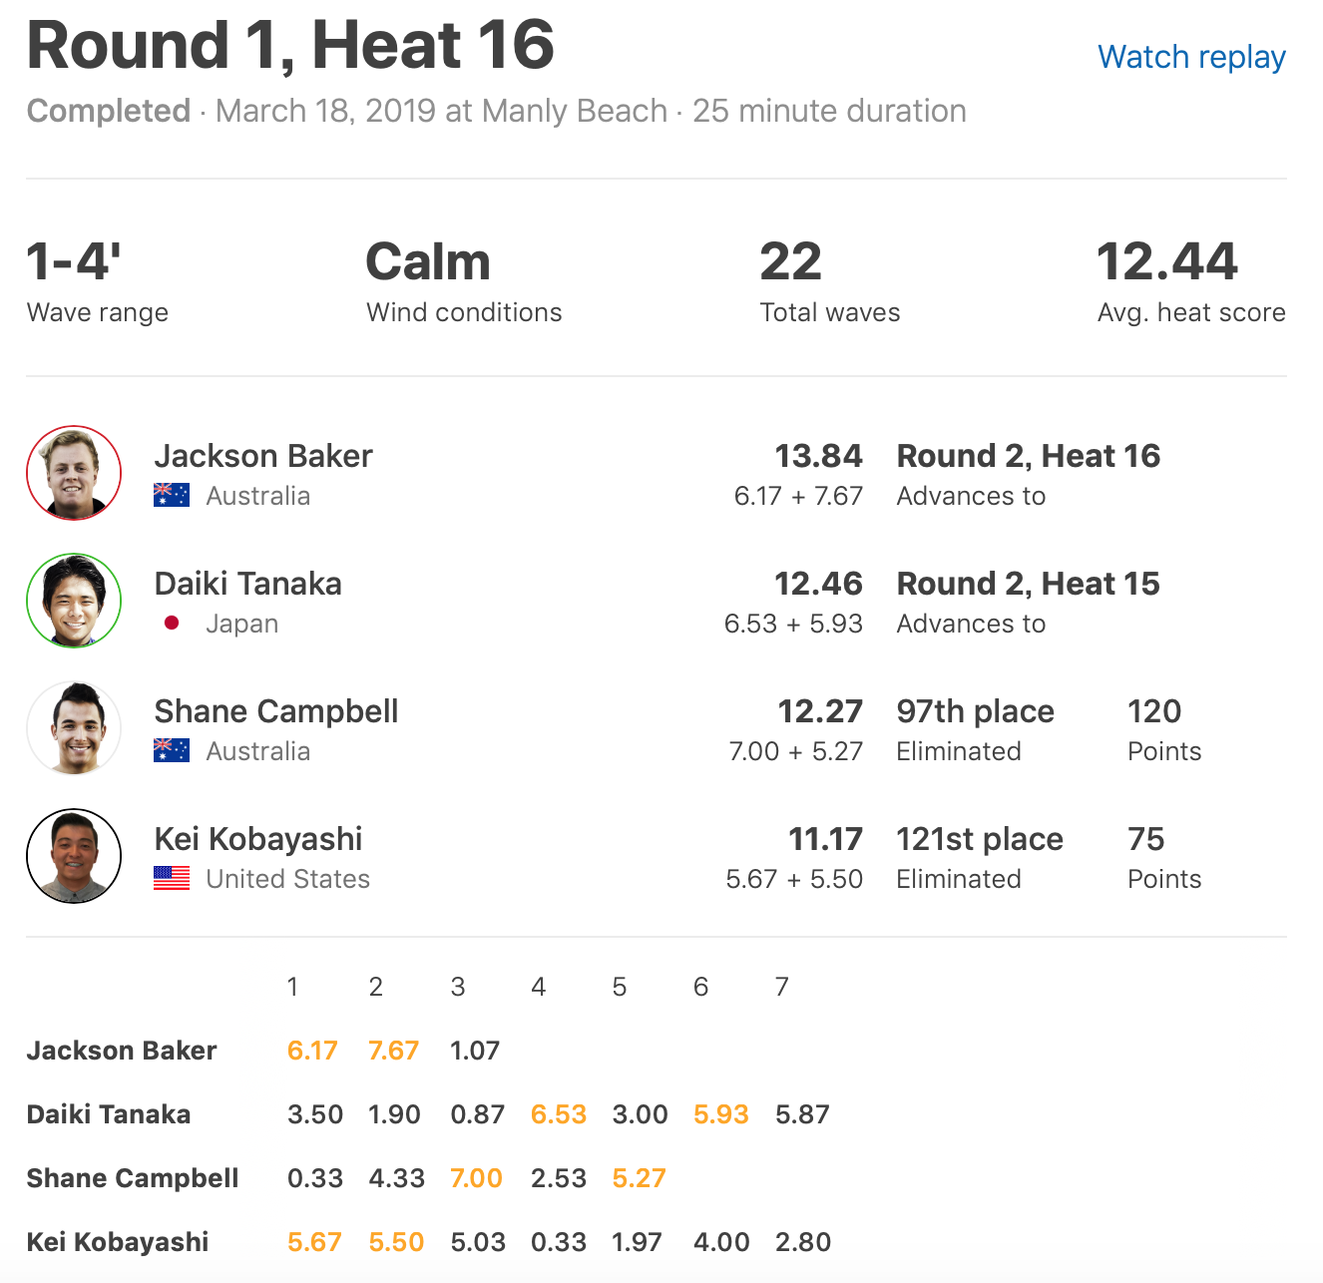1323x1283 pixels.
Task: Click the Australian flag under Jackson Baker
Action: (x=172, y=496)
